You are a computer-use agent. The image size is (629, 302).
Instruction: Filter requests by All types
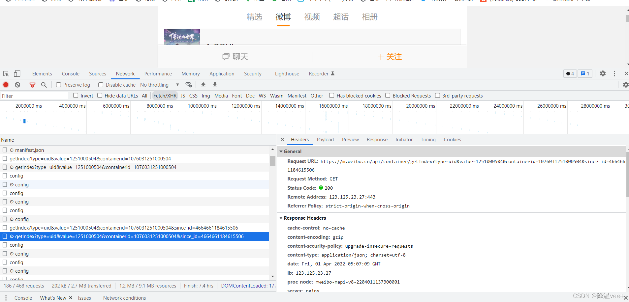tap(144, 96)
